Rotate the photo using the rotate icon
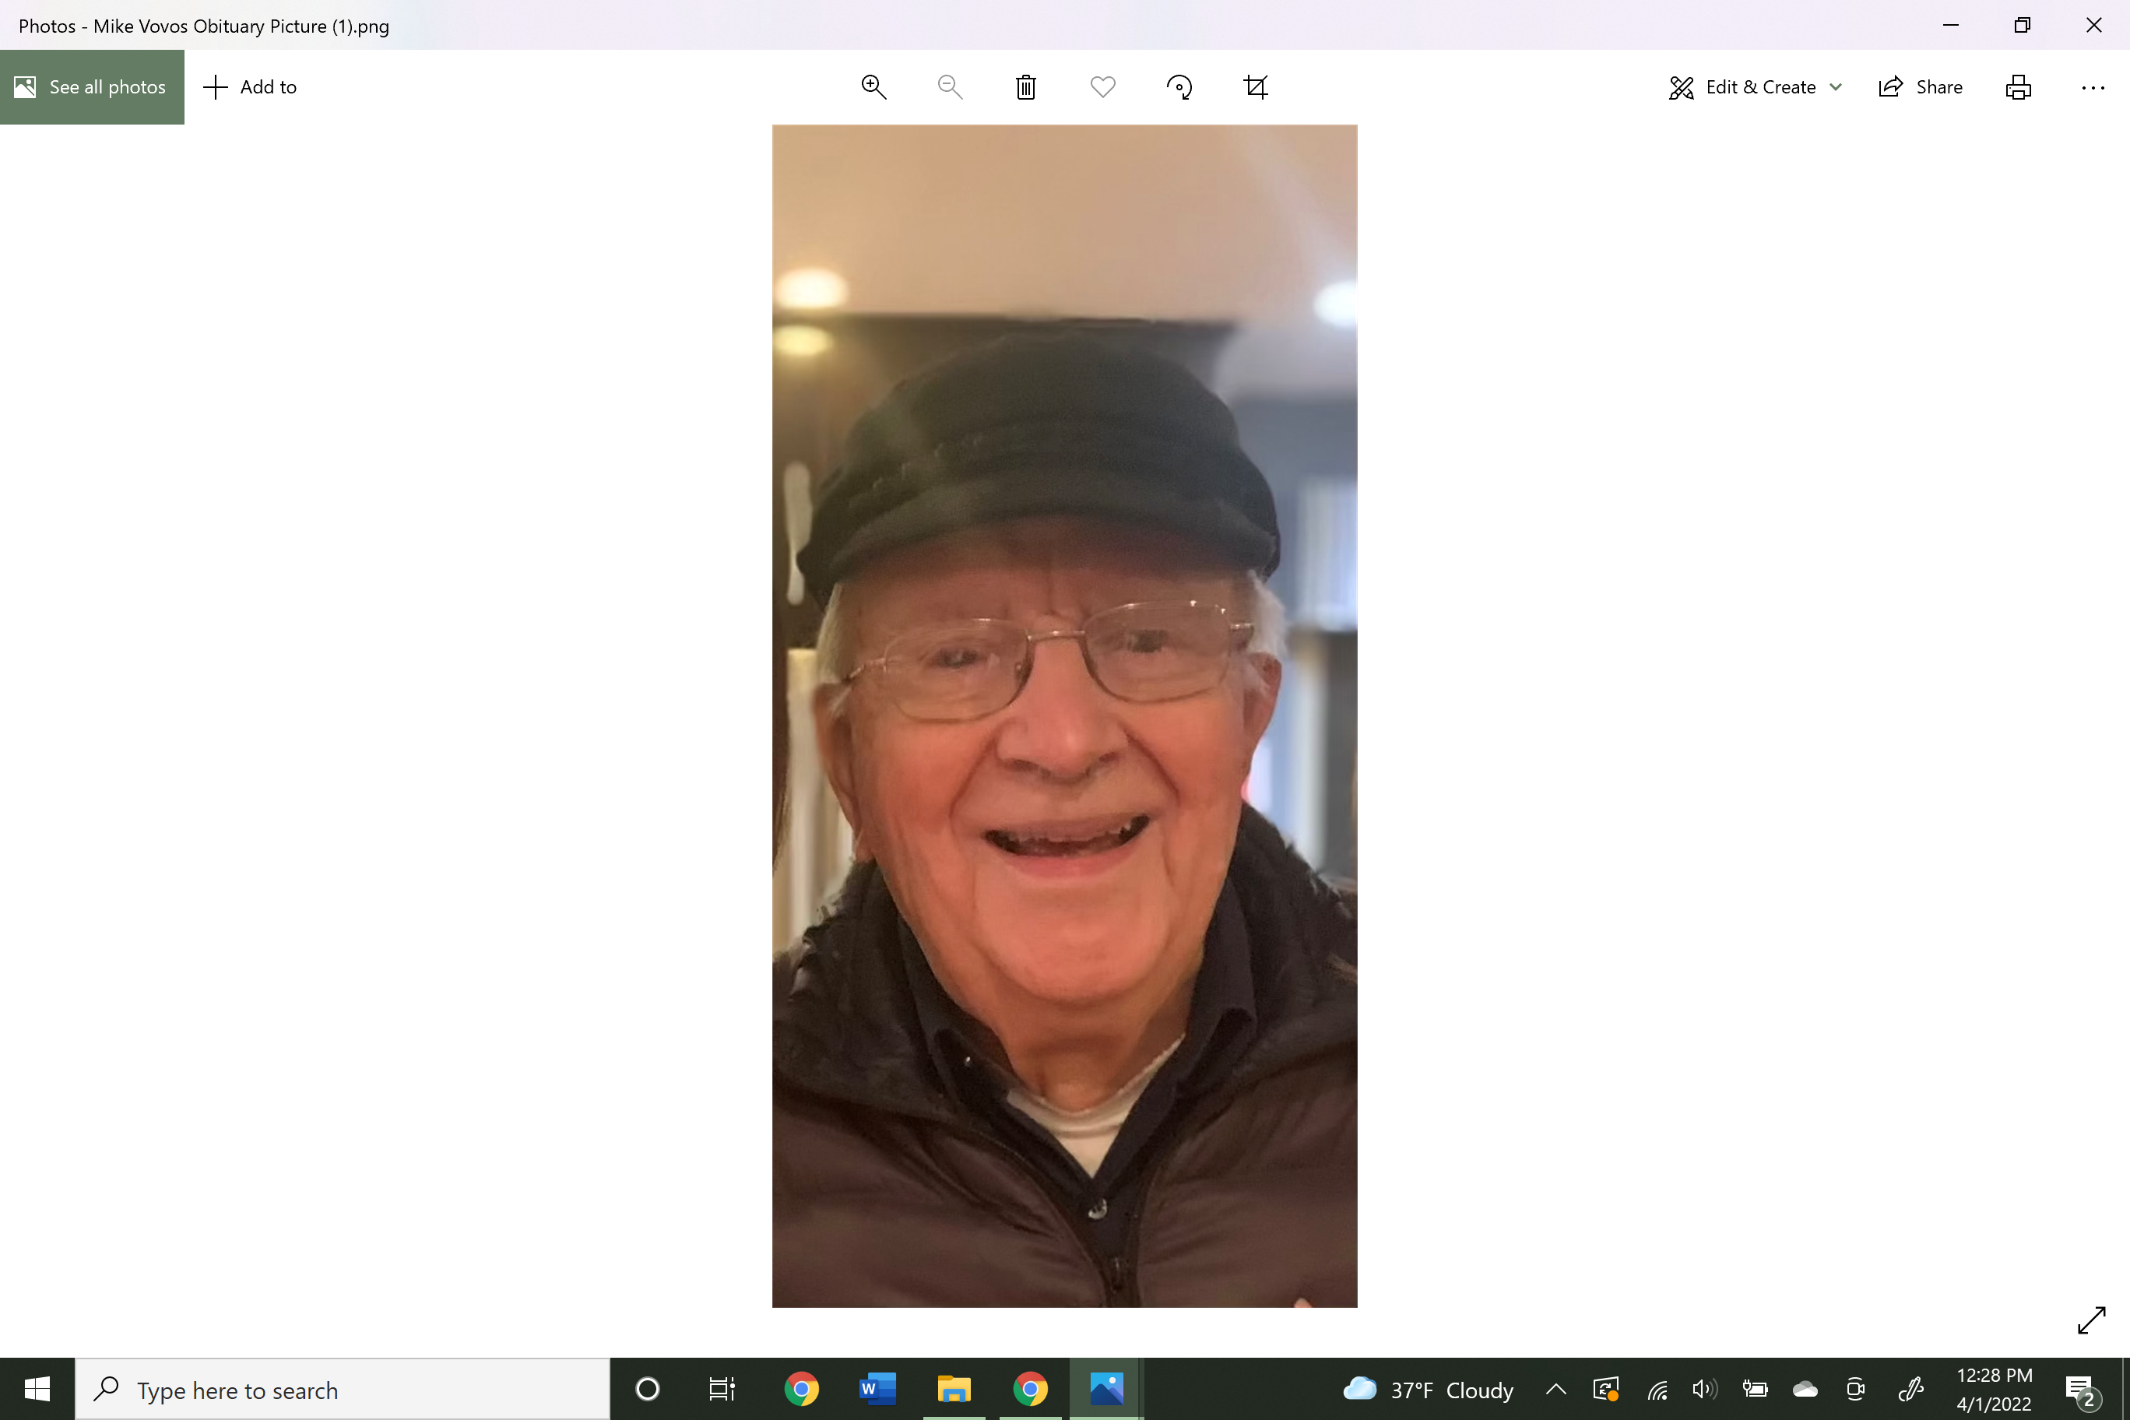 [x=1179, y=87]
